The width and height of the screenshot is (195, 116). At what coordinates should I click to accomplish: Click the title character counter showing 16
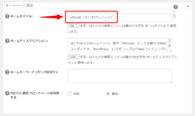tap(72, 26)
